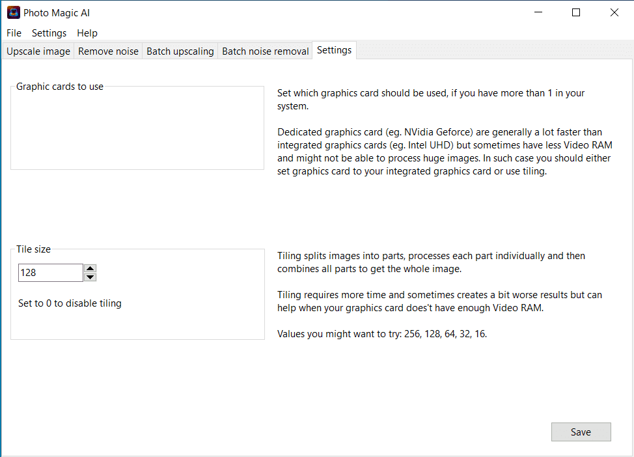
Task: Select the Batch upscaling tab
Action: [x=180, y=51]
